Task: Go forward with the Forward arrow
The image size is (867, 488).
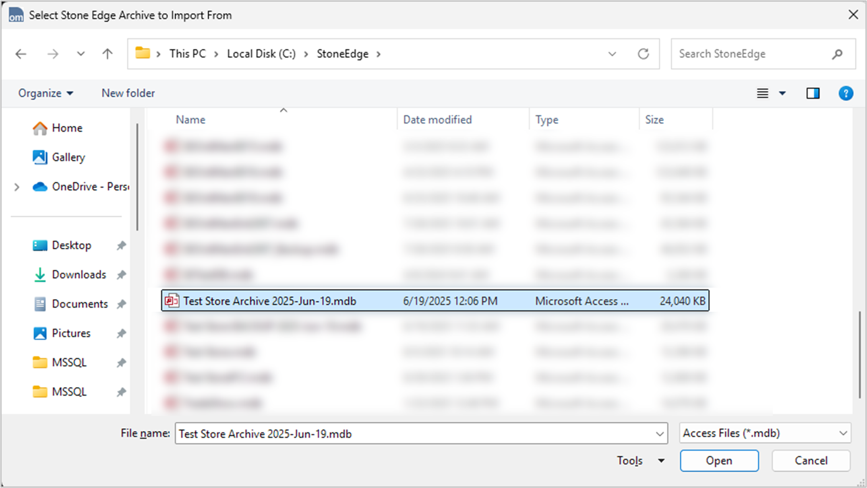Action: [x=53, y=54]
